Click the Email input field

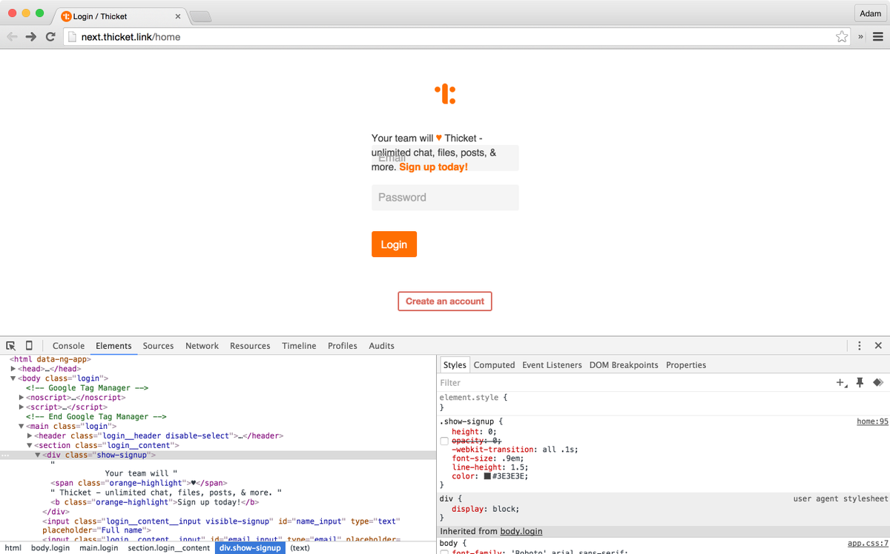[445, 158]
